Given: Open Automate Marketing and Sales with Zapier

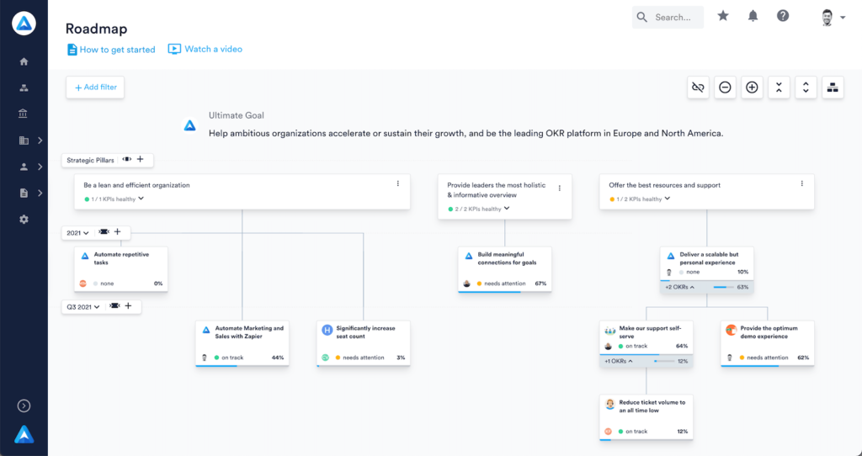Looking at the screenshot, I should click(x=242, y=343).
